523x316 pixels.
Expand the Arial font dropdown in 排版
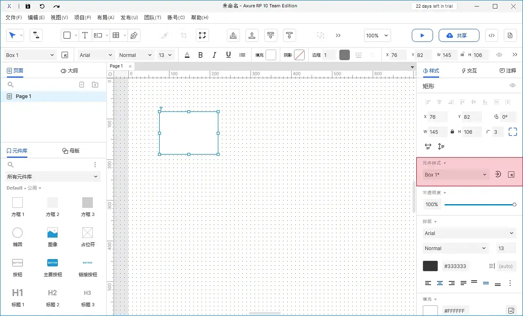point(470,233)
